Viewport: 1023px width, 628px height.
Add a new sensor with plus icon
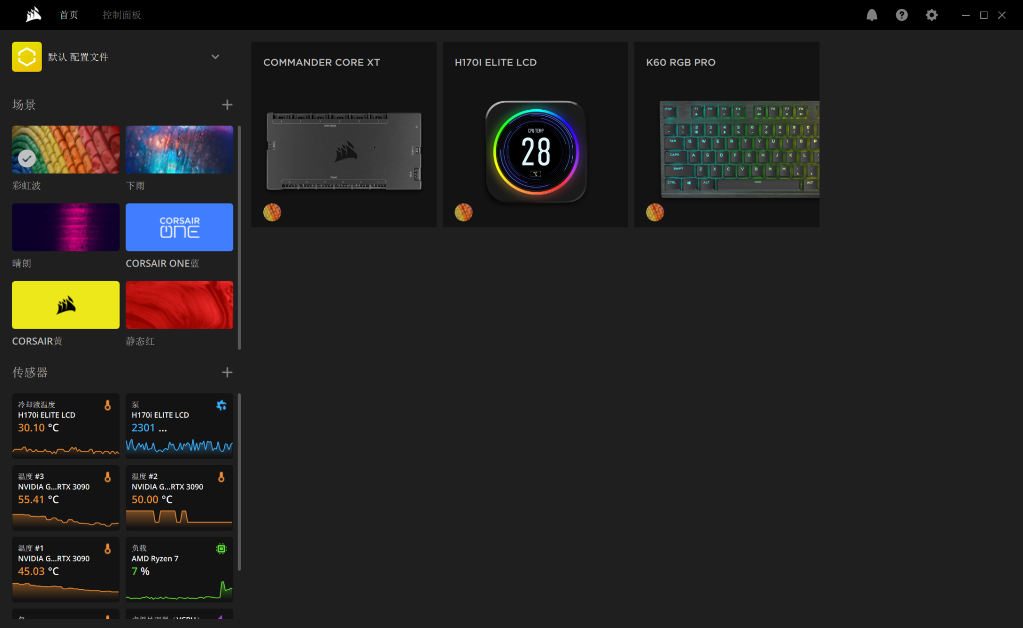point(227,372)
